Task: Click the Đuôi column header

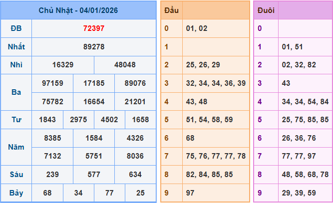Action: 265,10
